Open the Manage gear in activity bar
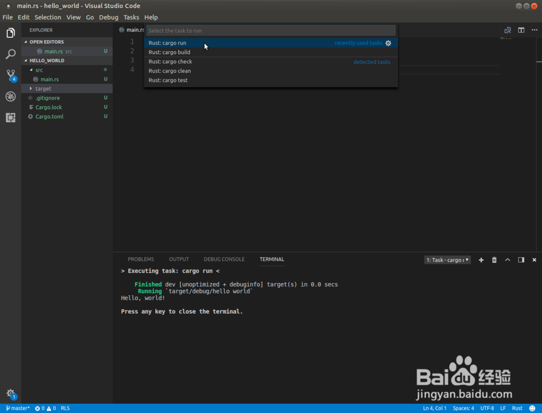Screen dimensions: 542x413 click(x=11, y=394)
